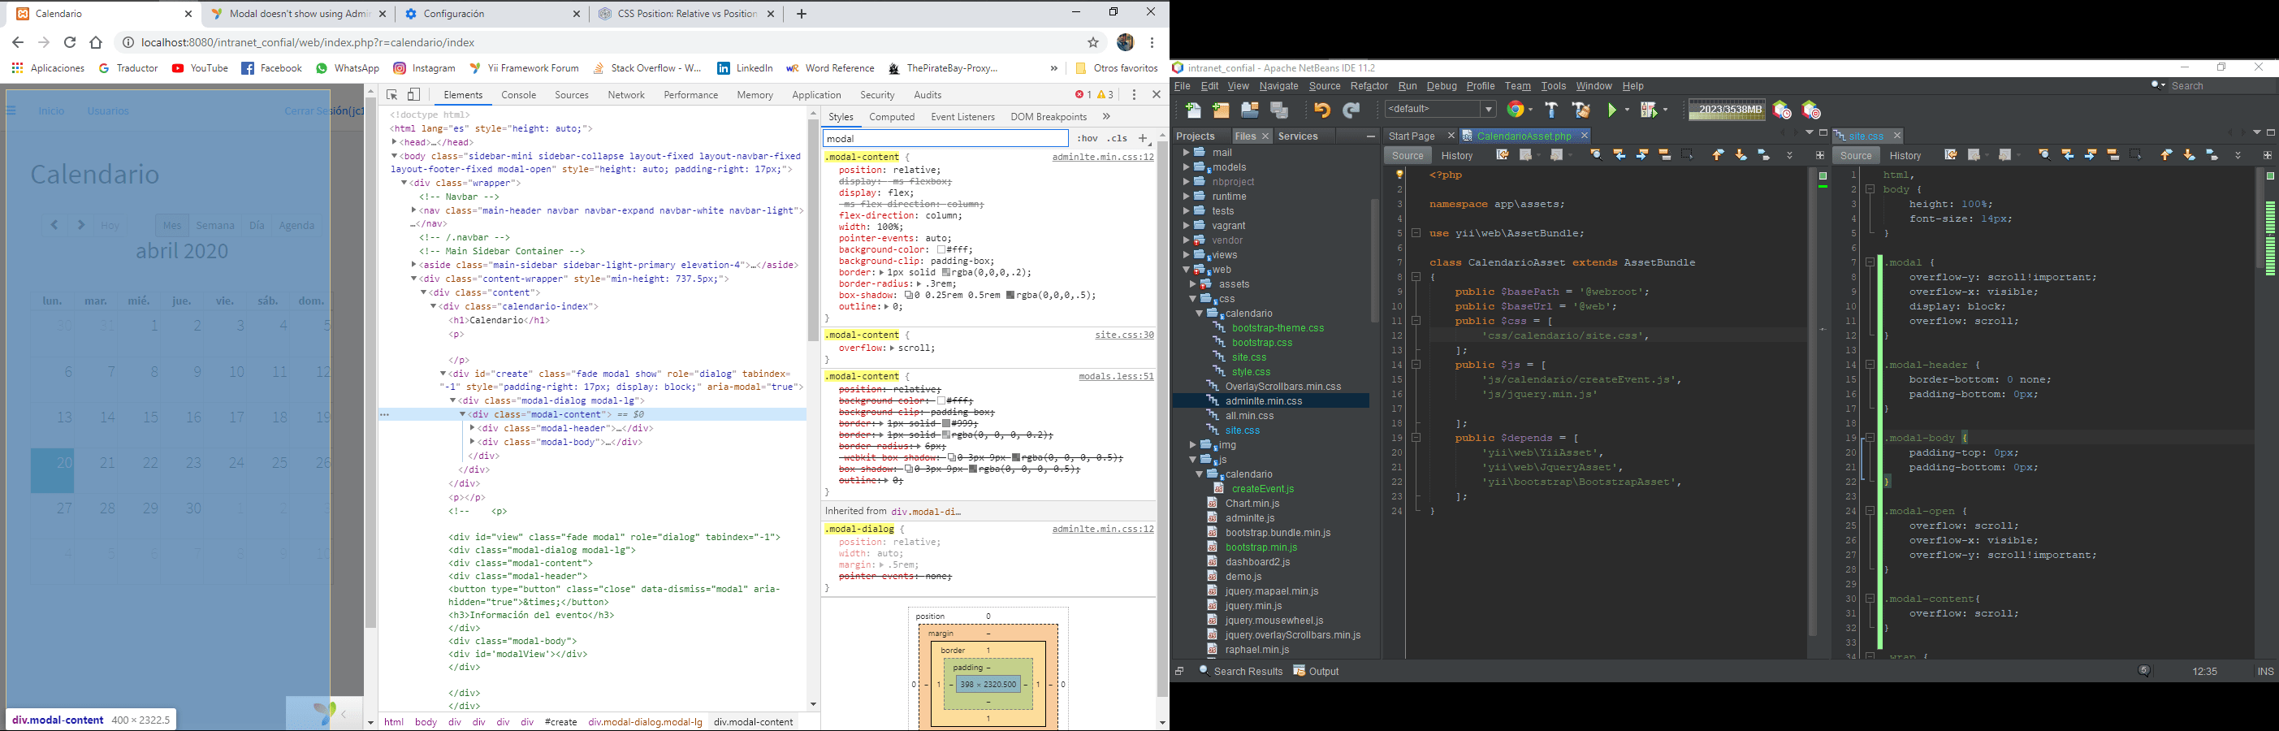Image resolution: width=2279 pixels, height=731 pixels.
Task: Click the #ffff background-color swatch
Action: pos(942,249)
